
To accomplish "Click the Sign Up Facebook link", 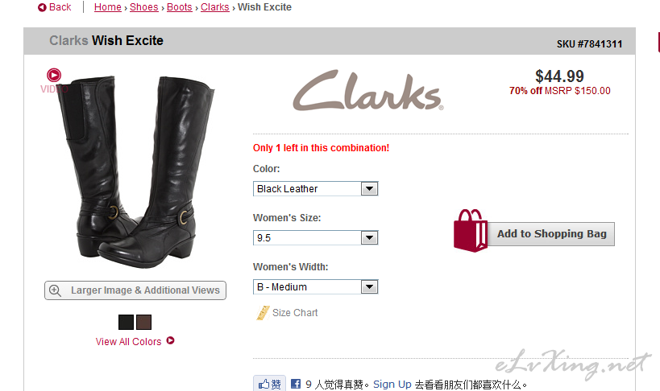I will (x=392, y=385).
